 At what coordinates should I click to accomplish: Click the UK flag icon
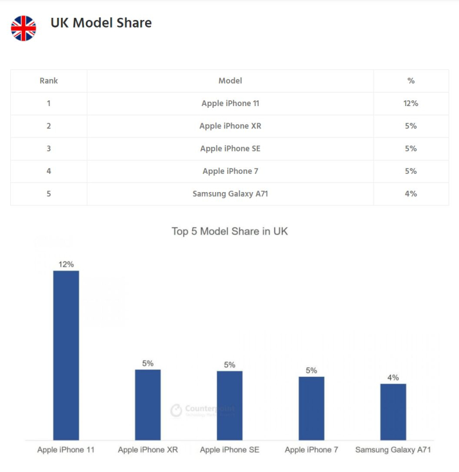click(24, 28)
